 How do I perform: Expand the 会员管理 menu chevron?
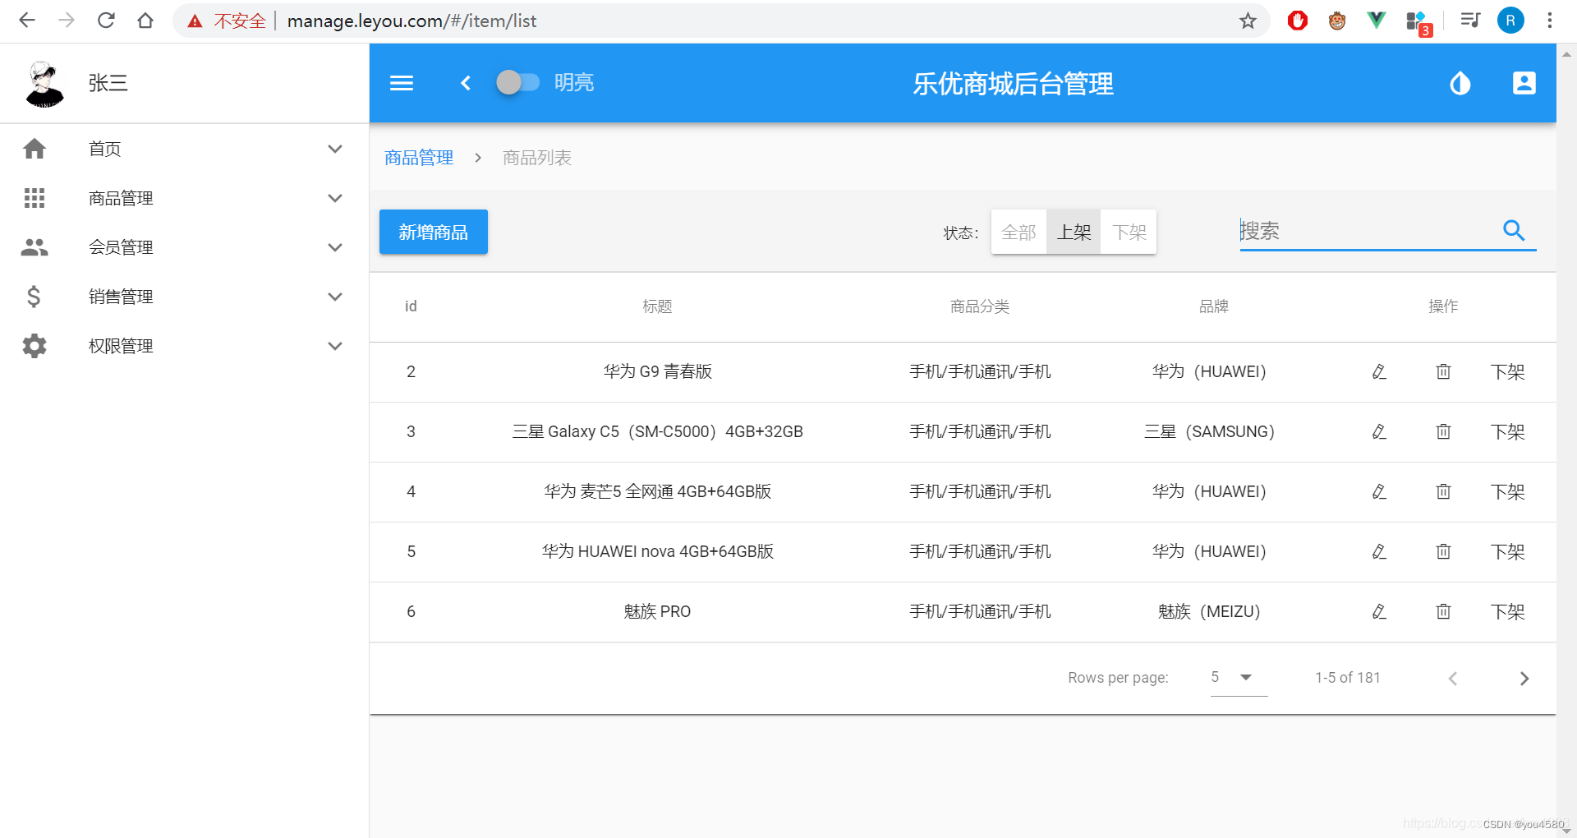335,247
